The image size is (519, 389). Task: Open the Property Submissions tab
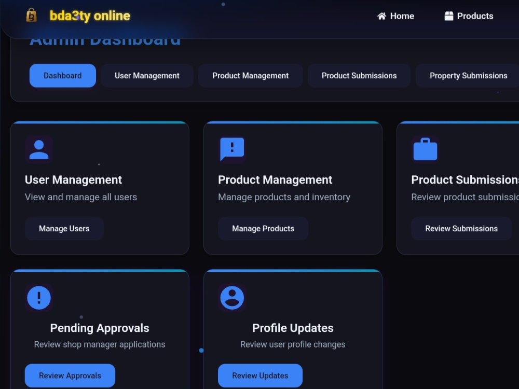(x=468, y=75)
